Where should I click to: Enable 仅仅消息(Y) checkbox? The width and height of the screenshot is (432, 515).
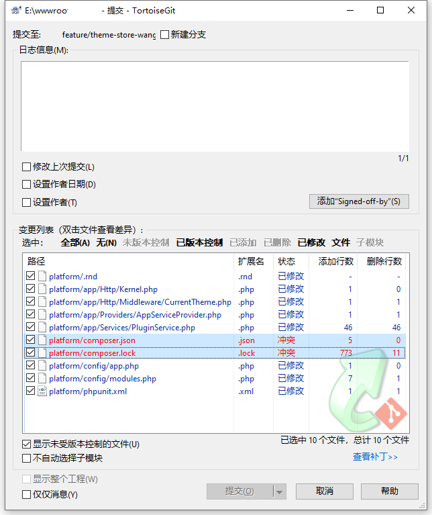pos(26,494)
